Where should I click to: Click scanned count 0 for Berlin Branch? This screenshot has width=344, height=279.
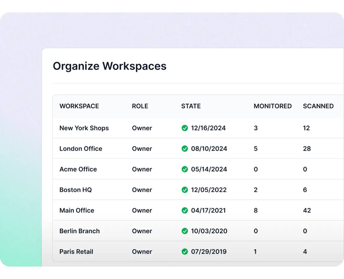point(305,231)
